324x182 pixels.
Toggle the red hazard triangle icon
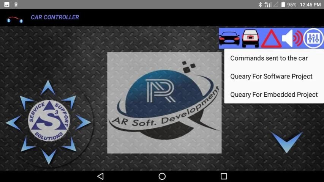pyautogui.click(x=271, y=38)
